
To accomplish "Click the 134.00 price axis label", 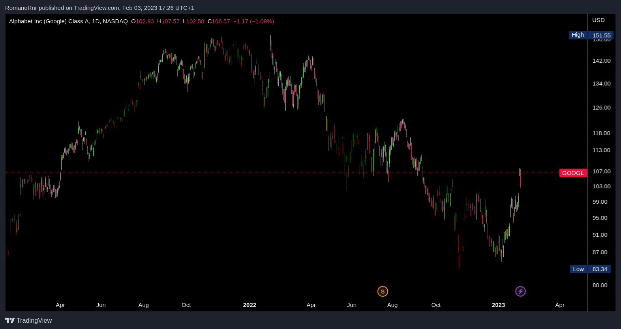I will click(601, 84).
